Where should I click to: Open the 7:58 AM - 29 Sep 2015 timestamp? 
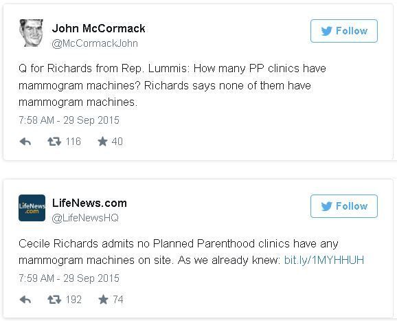tap(69, 120)
